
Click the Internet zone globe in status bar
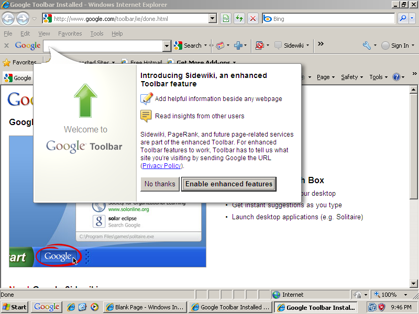[x=276, y=295]
